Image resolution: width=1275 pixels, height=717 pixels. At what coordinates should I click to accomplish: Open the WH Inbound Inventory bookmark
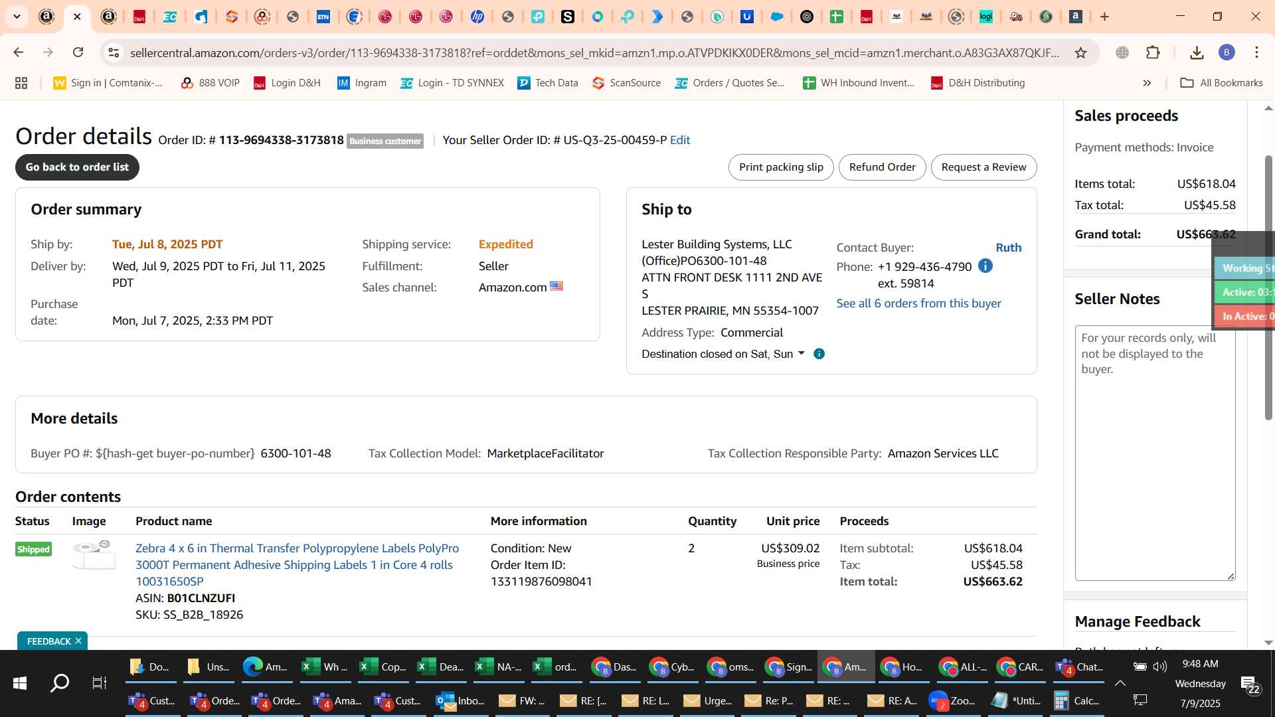point(859,83)
